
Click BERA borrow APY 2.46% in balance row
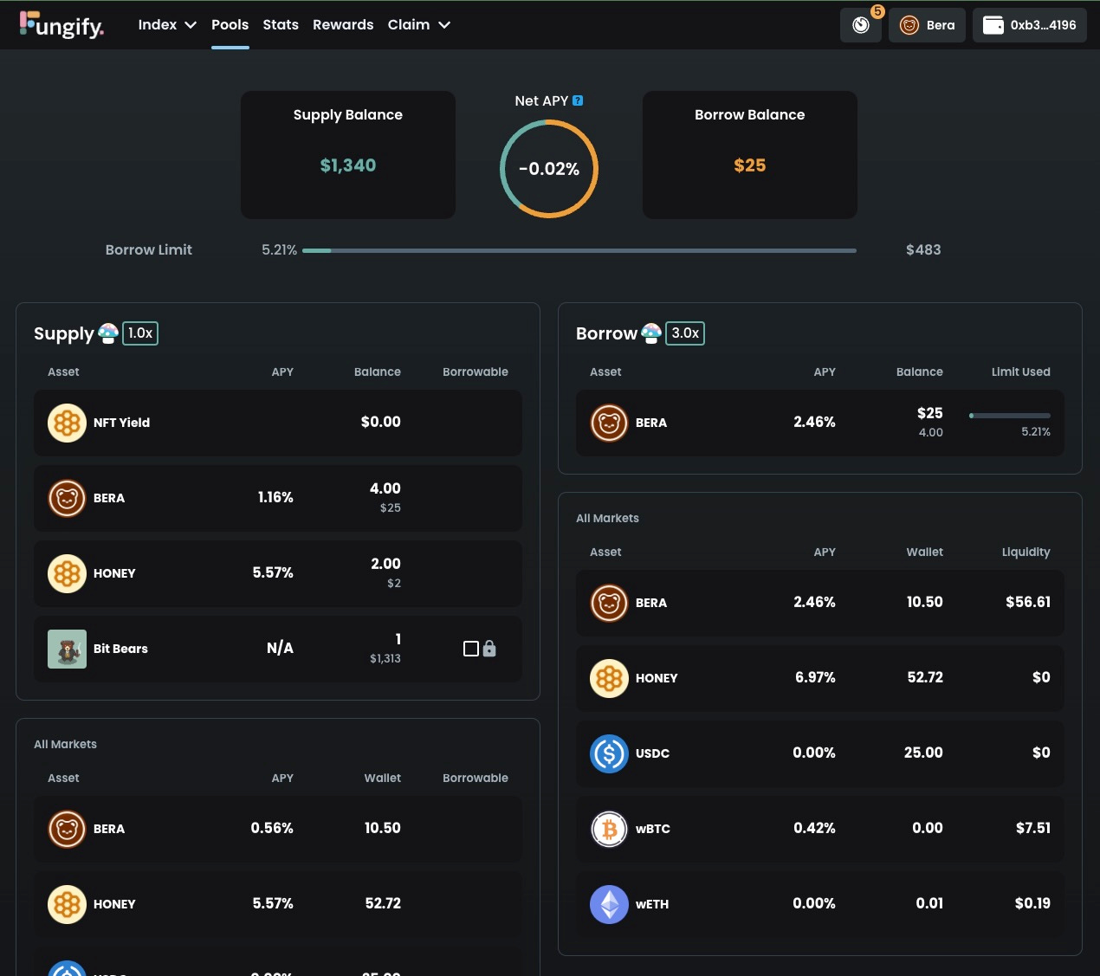coord(815,423)
